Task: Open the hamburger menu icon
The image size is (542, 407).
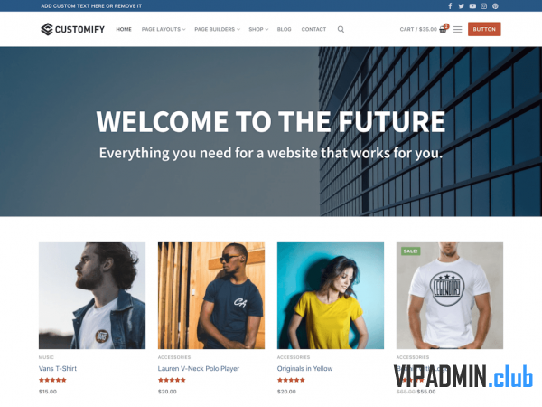Action: tap(457, 30)
